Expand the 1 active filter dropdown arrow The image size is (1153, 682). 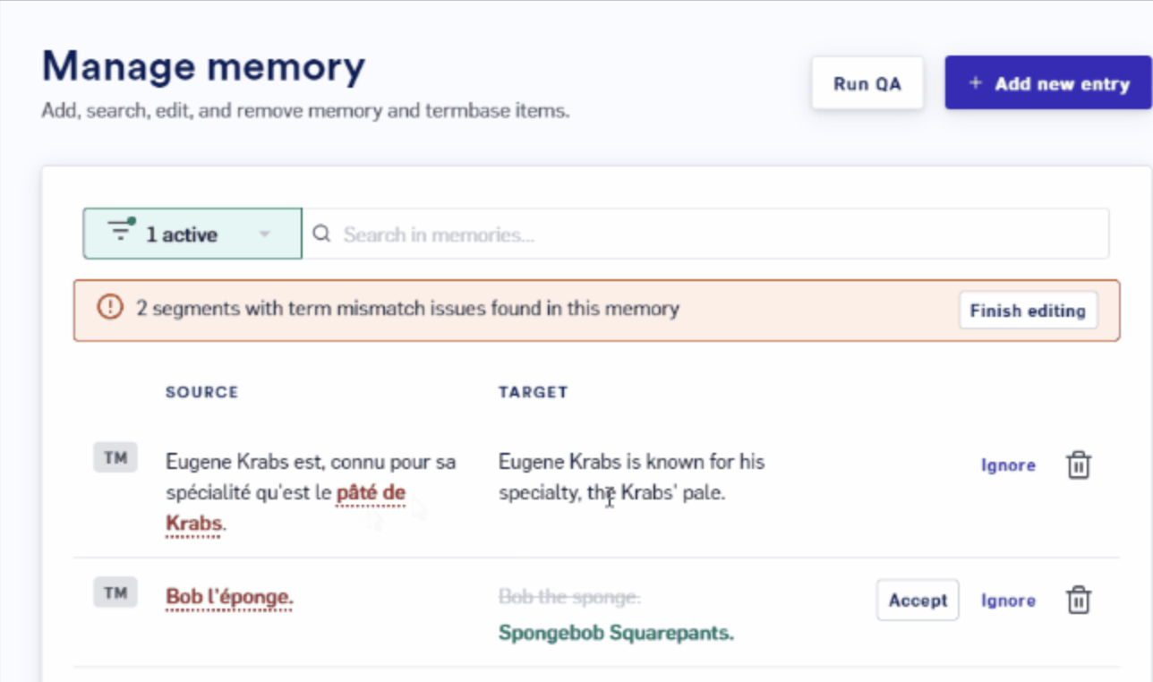[x=264, y=234]
